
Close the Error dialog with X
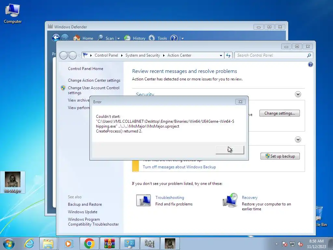click(x=240, y=102)
